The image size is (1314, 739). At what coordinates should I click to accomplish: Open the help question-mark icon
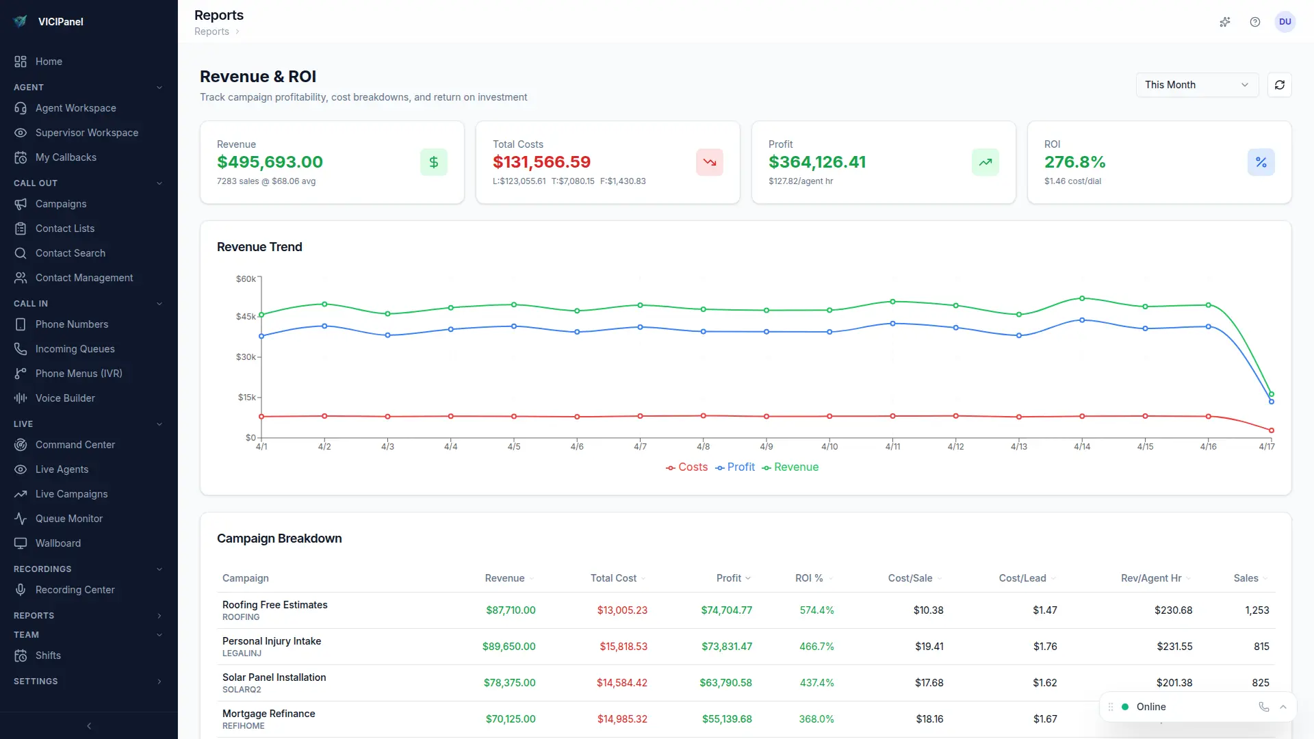point(1254,22)
